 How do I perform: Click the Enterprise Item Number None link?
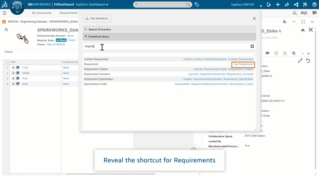pyautogui.click(x=70, y=36)
